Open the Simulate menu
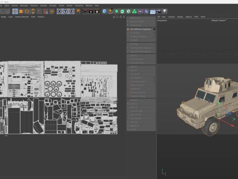Viewport: 238px width, 179px height. [53, 5]
